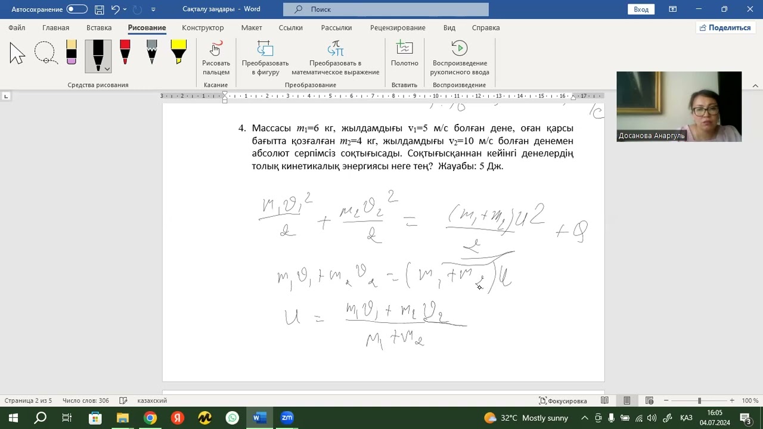Open black pen options dropdown arrow
The width and height of the screenshot is (763, 429).
[107, 69]
